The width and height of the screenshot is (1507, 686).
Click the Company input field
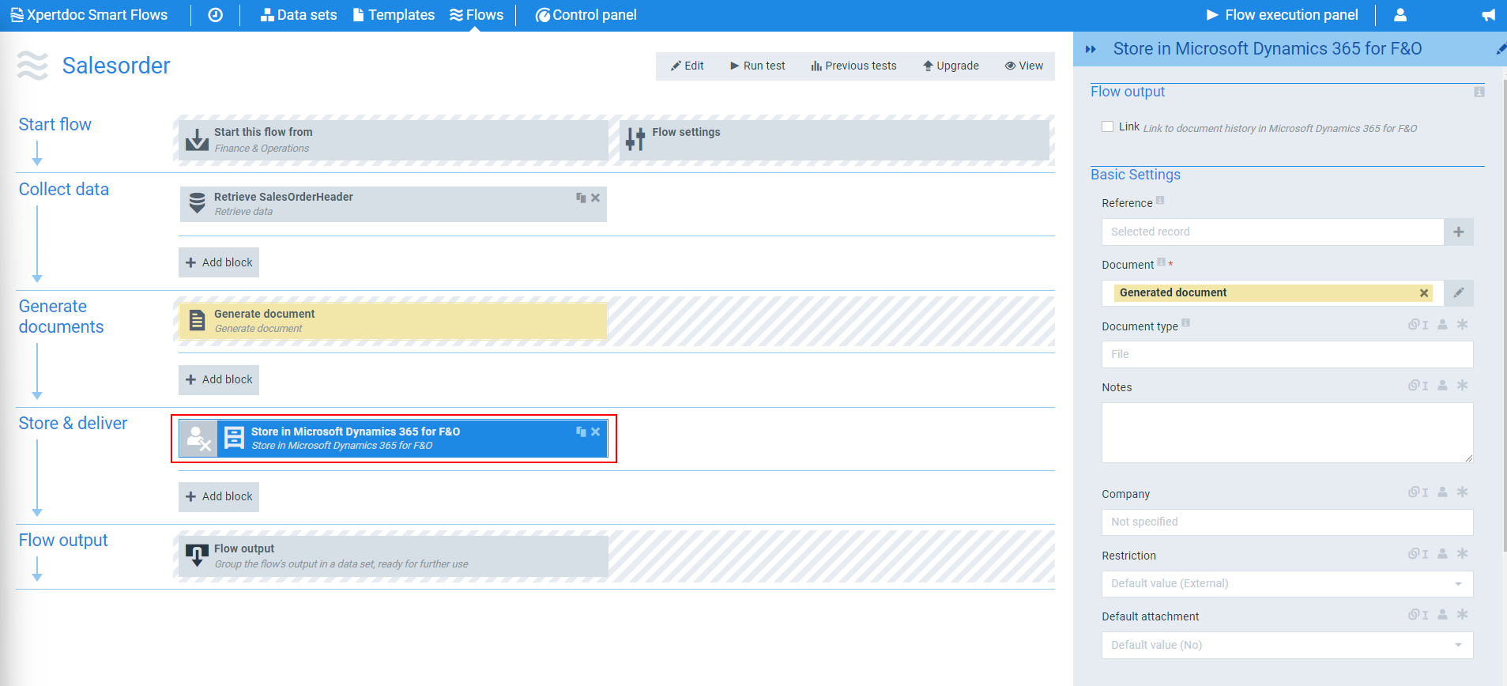(x=1287, y=522)
